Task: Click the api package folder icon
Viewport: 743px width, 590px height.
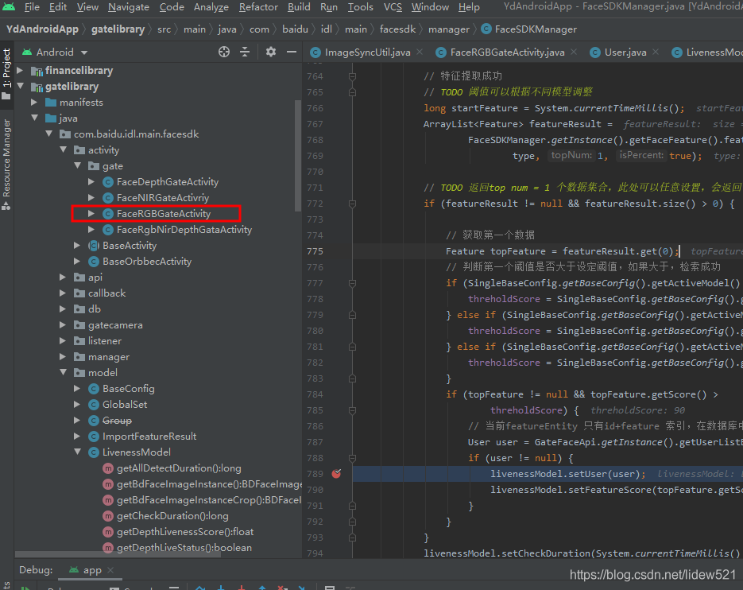Action: [x=79, y=278]
